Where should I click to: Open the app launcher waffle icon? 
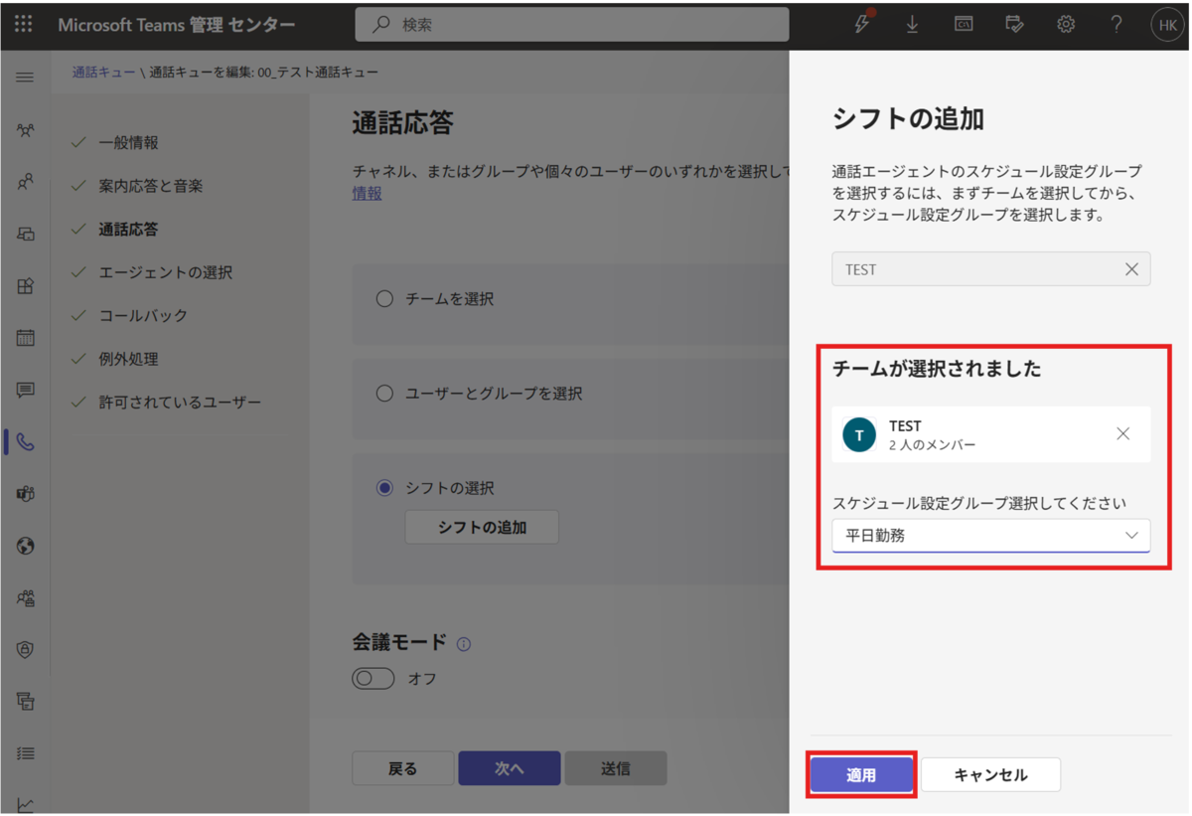[x=23, y=25]
